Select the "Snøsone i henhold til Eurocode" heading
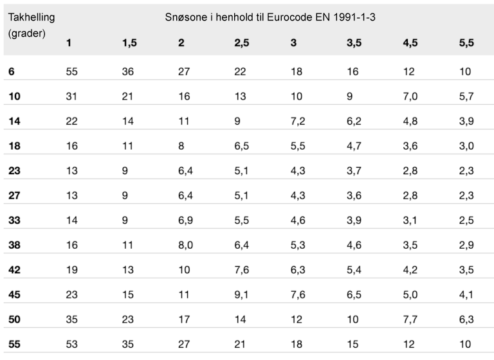This screenshot has width=494, height=360. 270,18
